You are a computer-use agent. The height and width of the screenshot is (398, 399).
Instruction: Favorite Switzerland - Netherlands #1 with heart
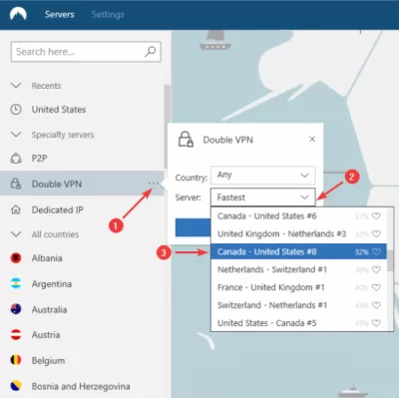point(376,305)
